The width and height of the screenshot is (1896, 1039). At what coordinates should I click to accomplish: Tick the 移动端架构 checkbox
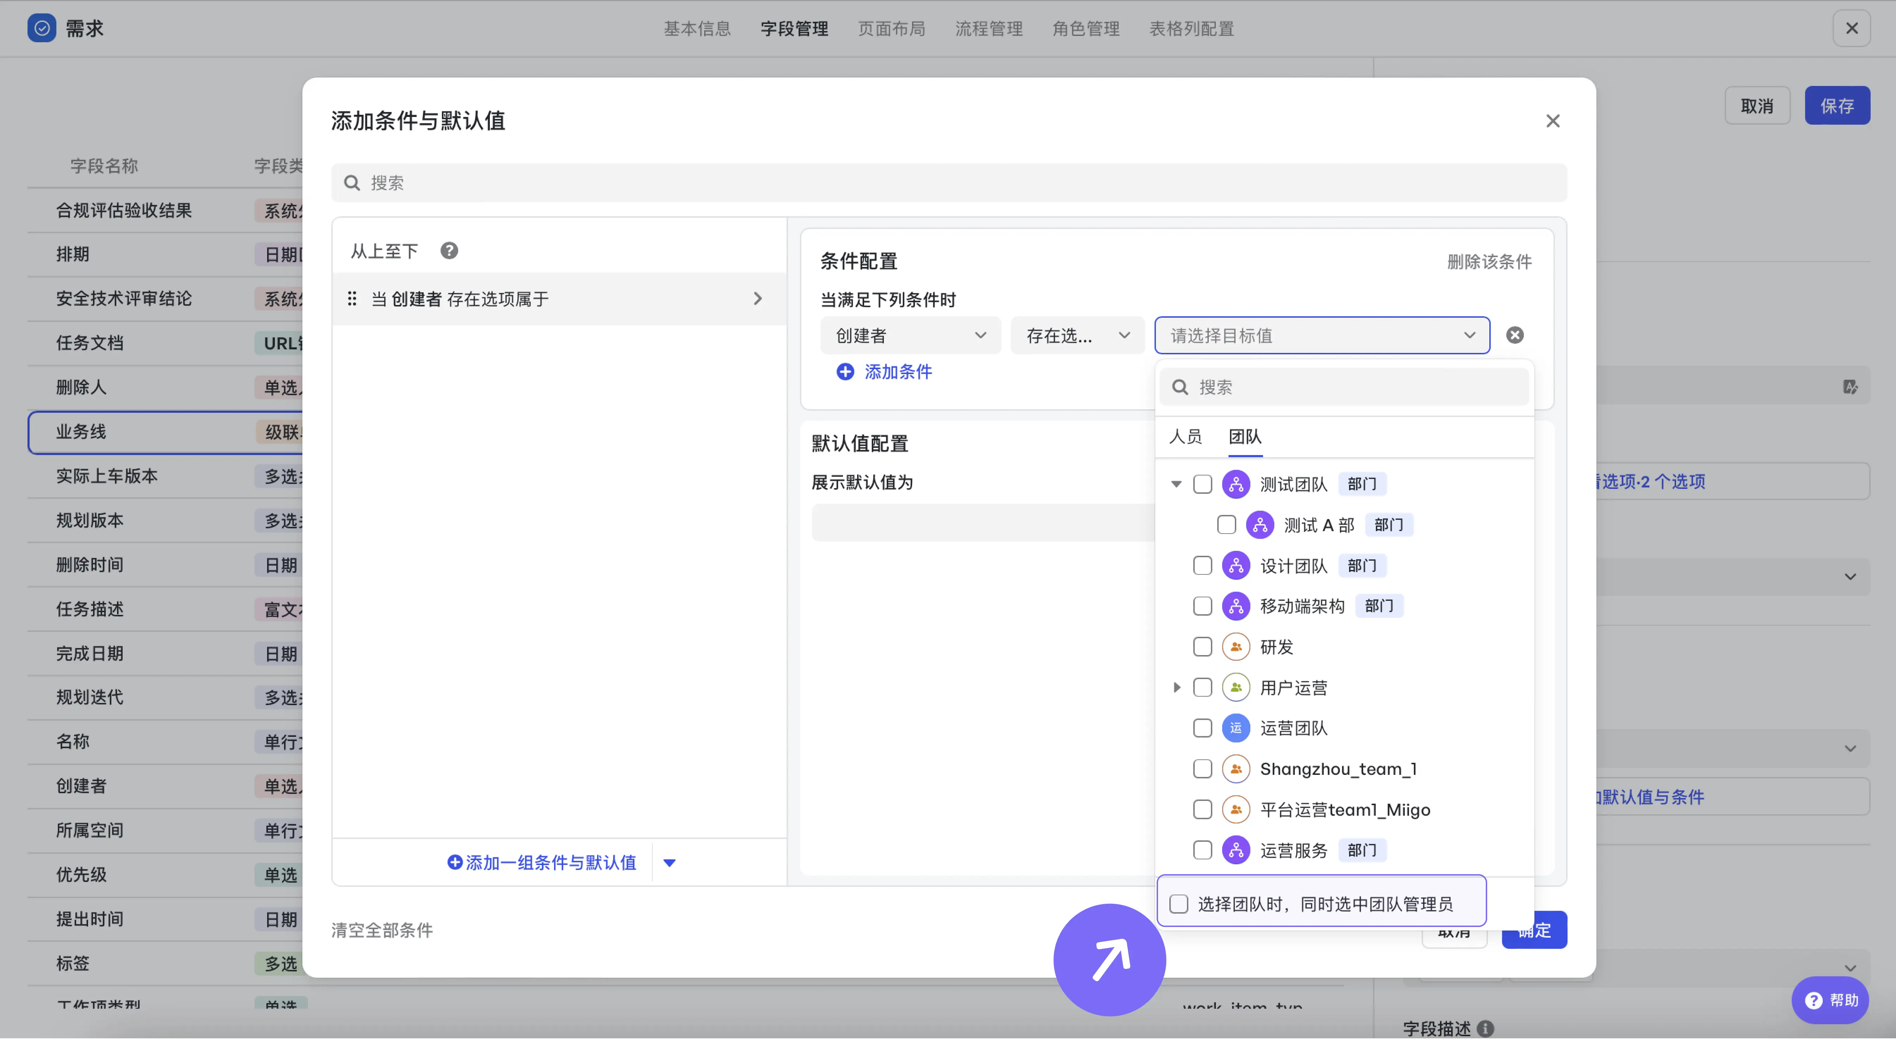click(x=1202, y=606)
